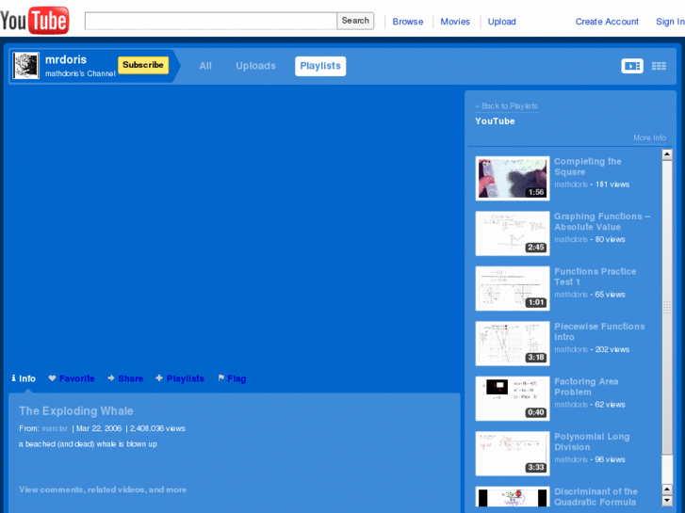Click the Sign In link
Screen dimensions: 685x513
pos(670,22)
